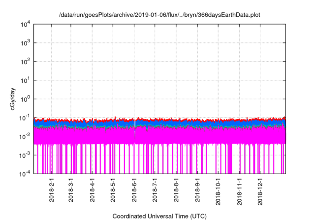Select the 2018-5-1 date label
The height and width of the screenshot is (221, 315).
[x=113, y=190]
